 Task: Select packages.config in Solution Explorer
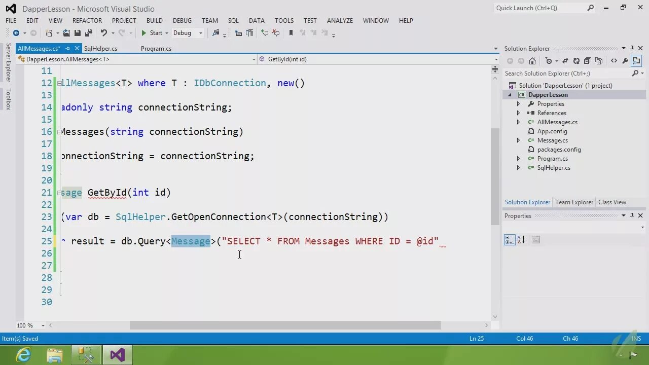pos(559,150)
